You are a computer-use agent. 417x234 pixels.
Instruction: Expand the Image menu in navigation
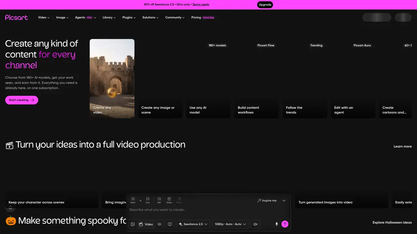[62, 18]
